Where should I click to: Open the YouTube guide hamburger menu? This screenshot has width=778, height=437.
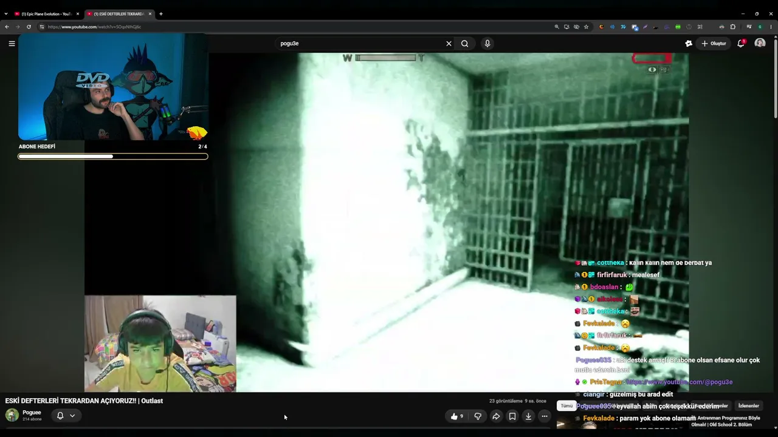12,44
